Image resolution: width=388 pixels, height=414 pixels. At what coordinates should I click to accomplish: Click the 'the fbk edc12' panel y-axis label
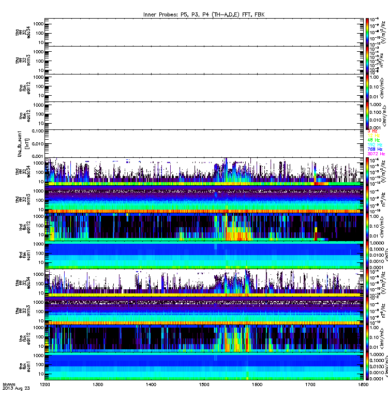25,338
